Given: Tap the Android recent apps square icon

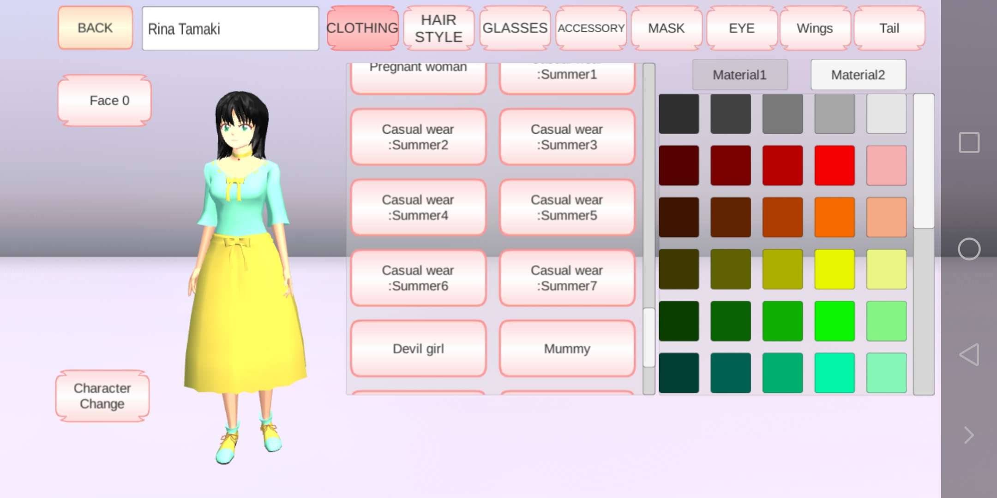Looking at the screenshot, I should (x=969, y=142).
